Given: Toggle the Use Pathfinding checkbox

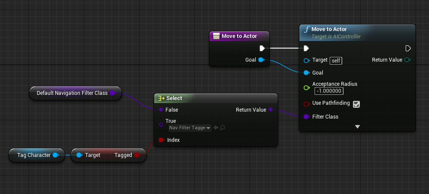Looking at the screenshot, I should click(x=357, y=104).
